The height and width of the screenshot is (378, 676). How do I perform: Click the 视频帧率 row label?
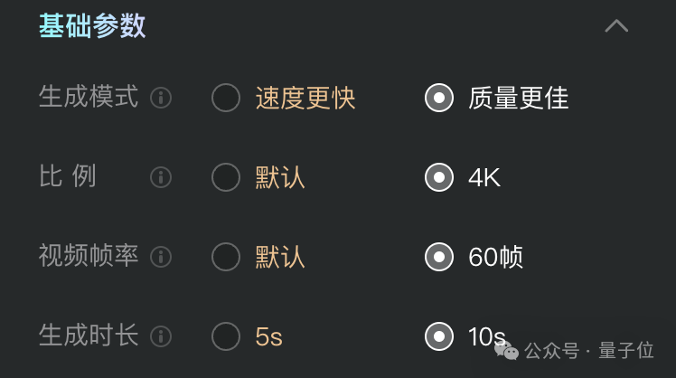pos(89,256)
